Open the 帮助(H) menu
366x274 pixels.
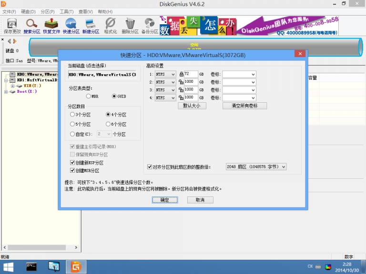(105, 11)
